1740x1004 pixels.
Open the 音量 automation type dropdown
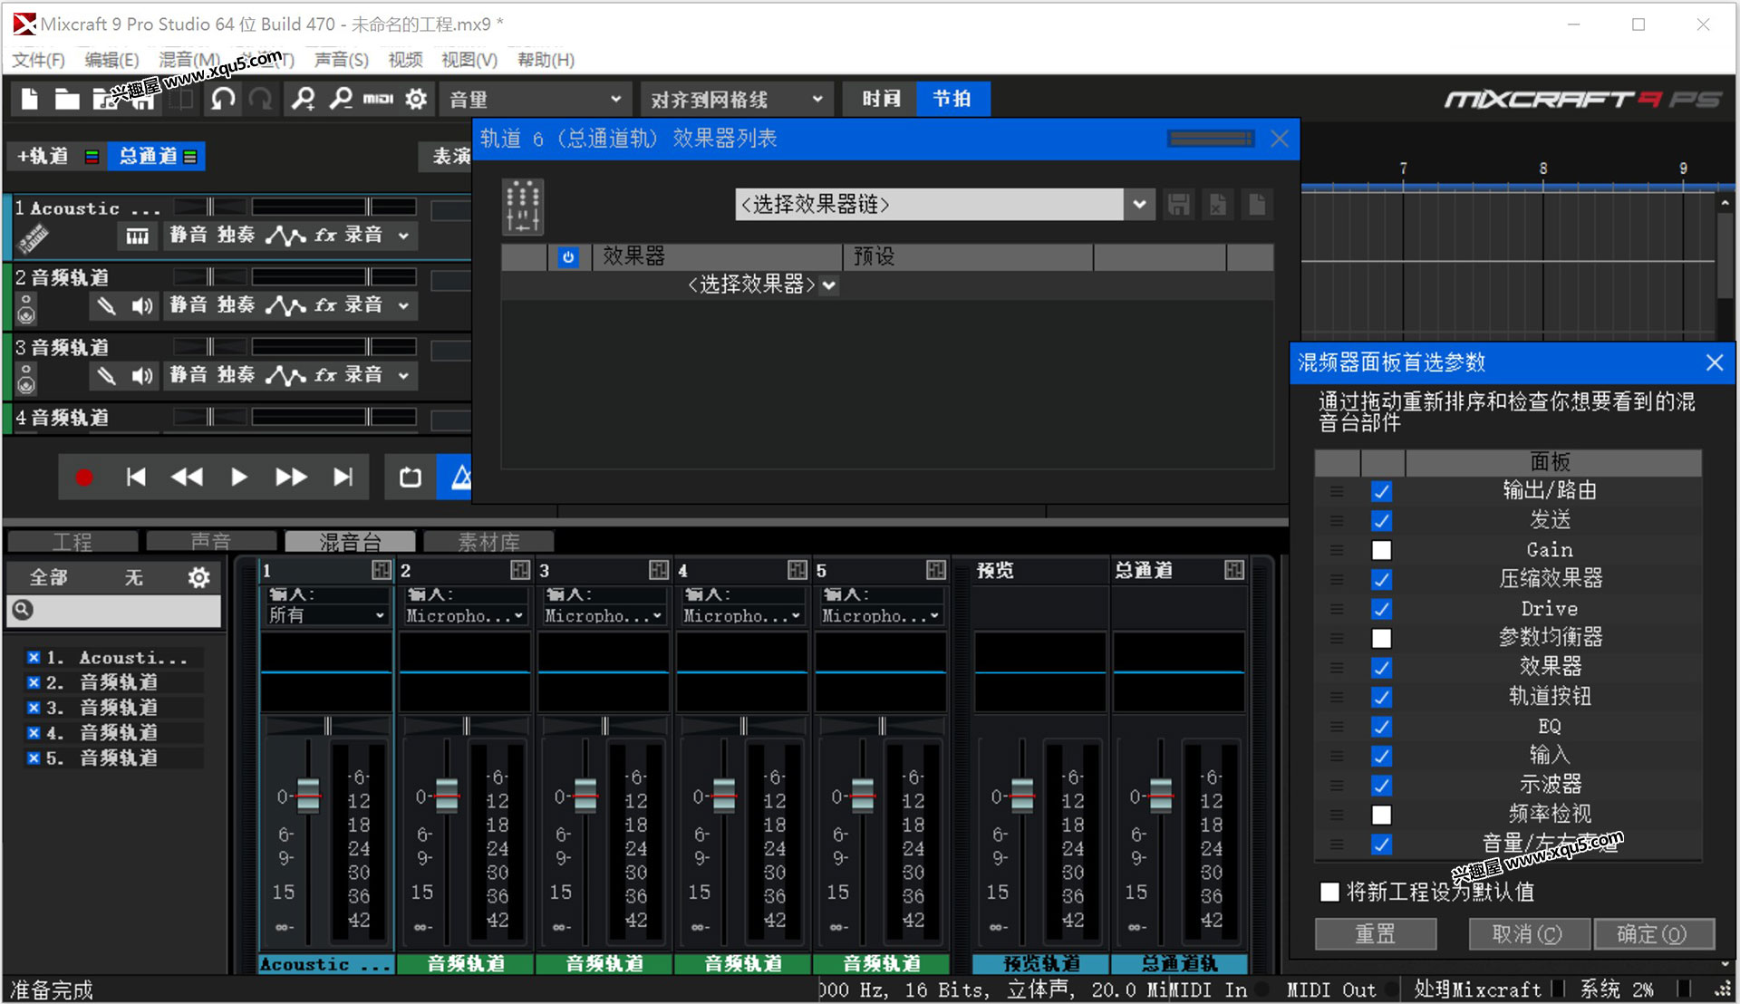pyautogui.click(x=535, y=99)
